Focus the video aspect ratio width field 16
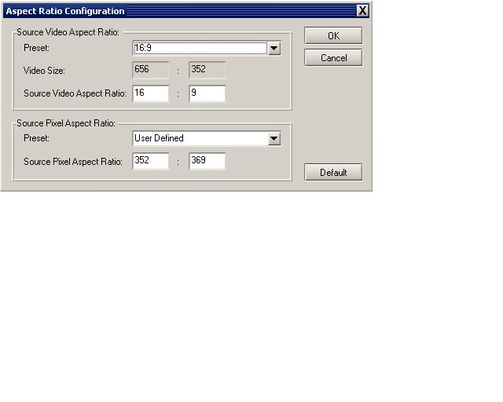The height and width of the screenshot is (402, 503). pos(150,93)
